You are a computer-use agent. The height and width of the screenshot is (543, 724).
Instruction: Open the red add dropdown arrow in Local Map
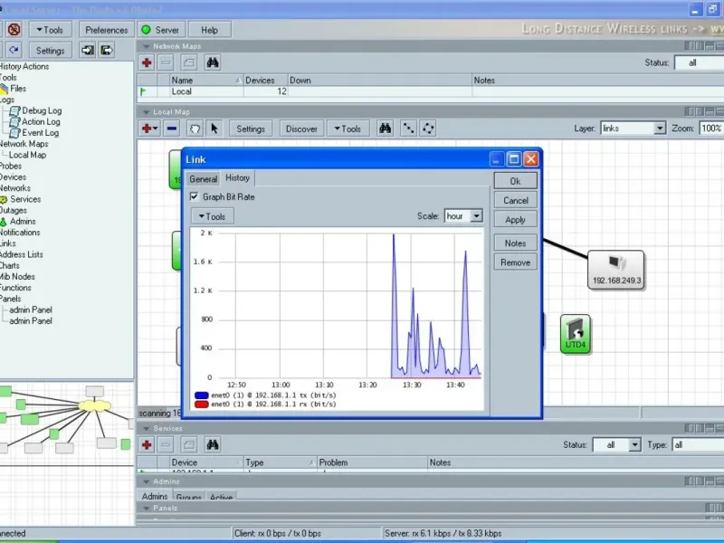[x=155, y=129]
